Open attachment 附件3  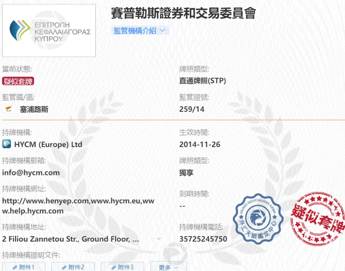123,267
